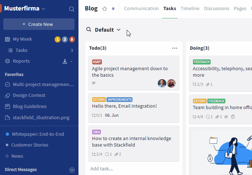Click the IMPROVEMENTS label tag
Image resolution: width=252 pixels, height=175 pixels.
click(120, 100)
